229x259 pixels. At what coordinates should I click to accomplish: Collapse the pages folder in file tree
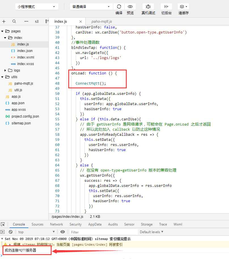point(2,31)
